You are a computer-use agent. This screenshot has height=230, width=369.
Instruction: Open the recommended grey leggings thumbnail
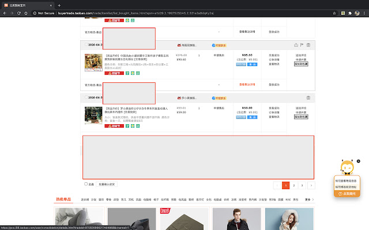[x=80, y=218]
